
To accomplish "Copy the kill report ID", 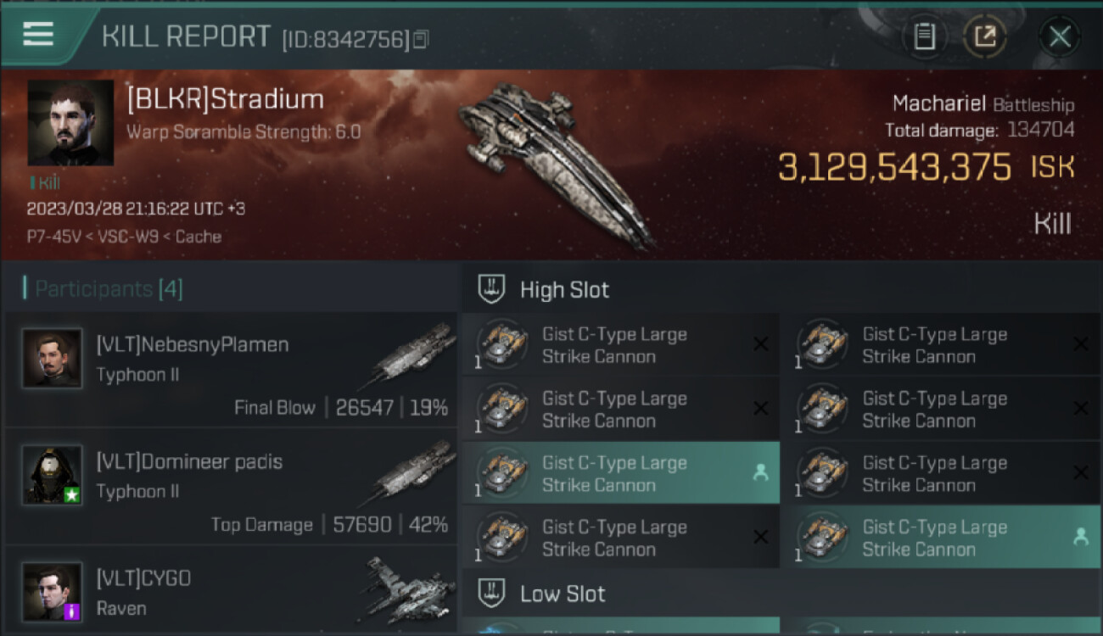I will click(421, 39).
